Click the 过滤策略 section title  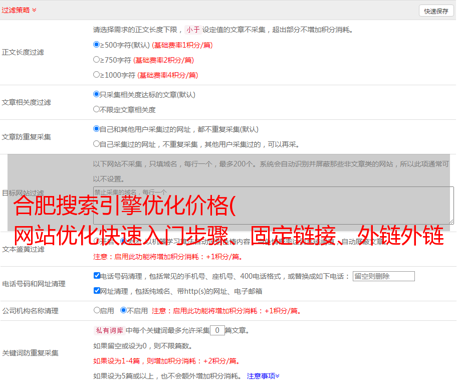pos(15,10)
